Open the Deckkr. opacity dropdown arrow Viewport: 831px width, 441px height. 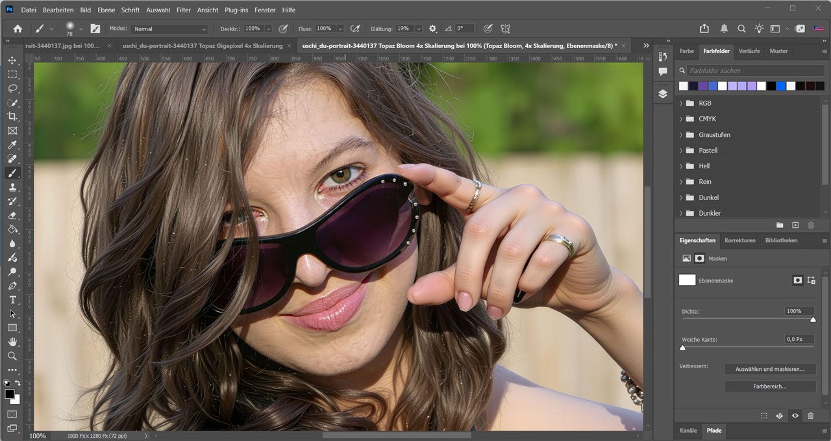(267, 29)
